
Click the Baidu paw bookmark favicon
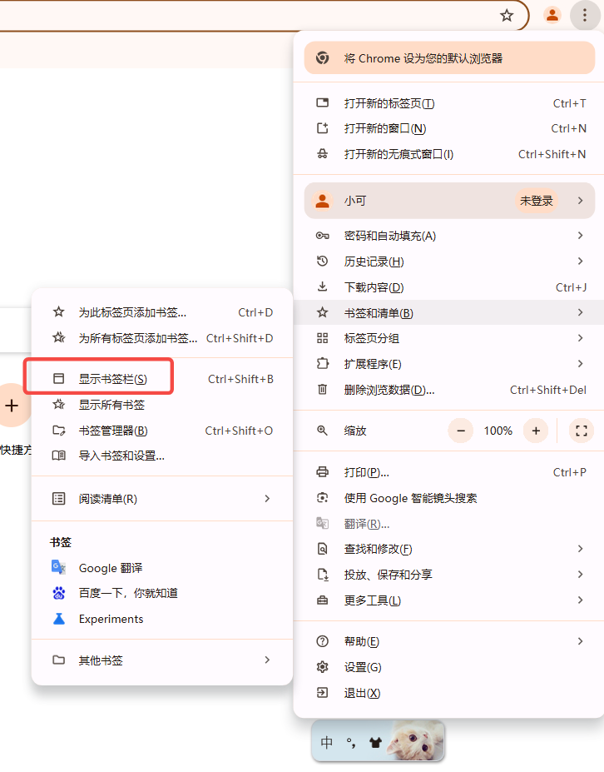point(58,593)
